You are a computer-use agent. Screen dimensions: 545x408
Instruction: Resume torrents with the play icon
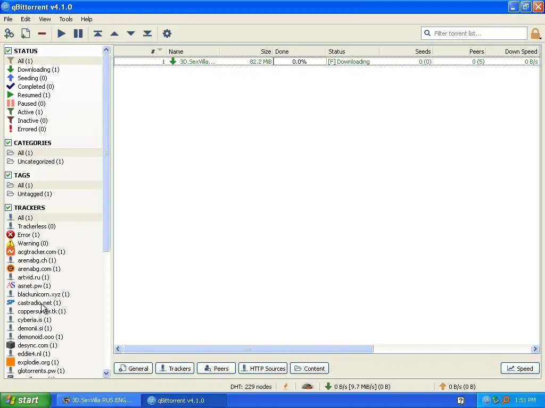[62, 33]
